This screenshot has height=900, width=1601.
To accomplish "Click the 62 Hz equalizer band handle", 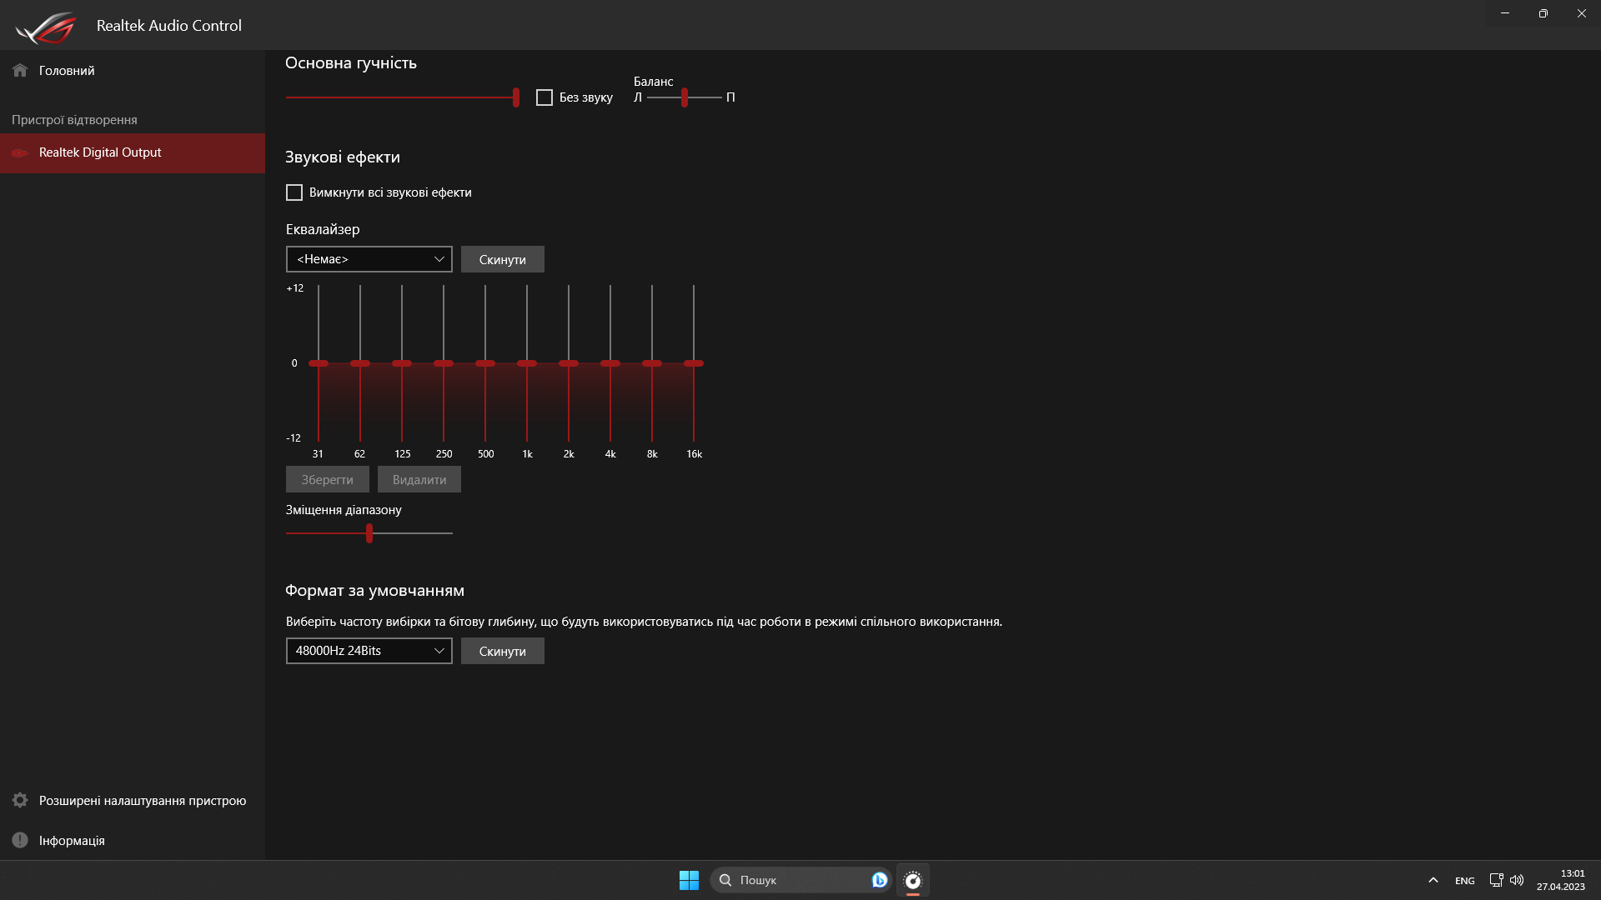I will (x=360, y=363).
